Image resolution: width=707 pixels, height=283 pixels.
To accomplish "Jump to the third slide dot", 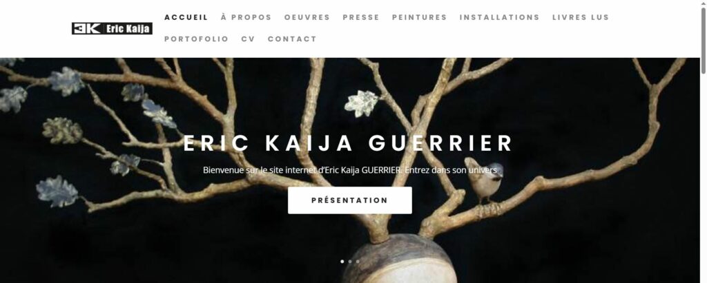I will 358,262.
